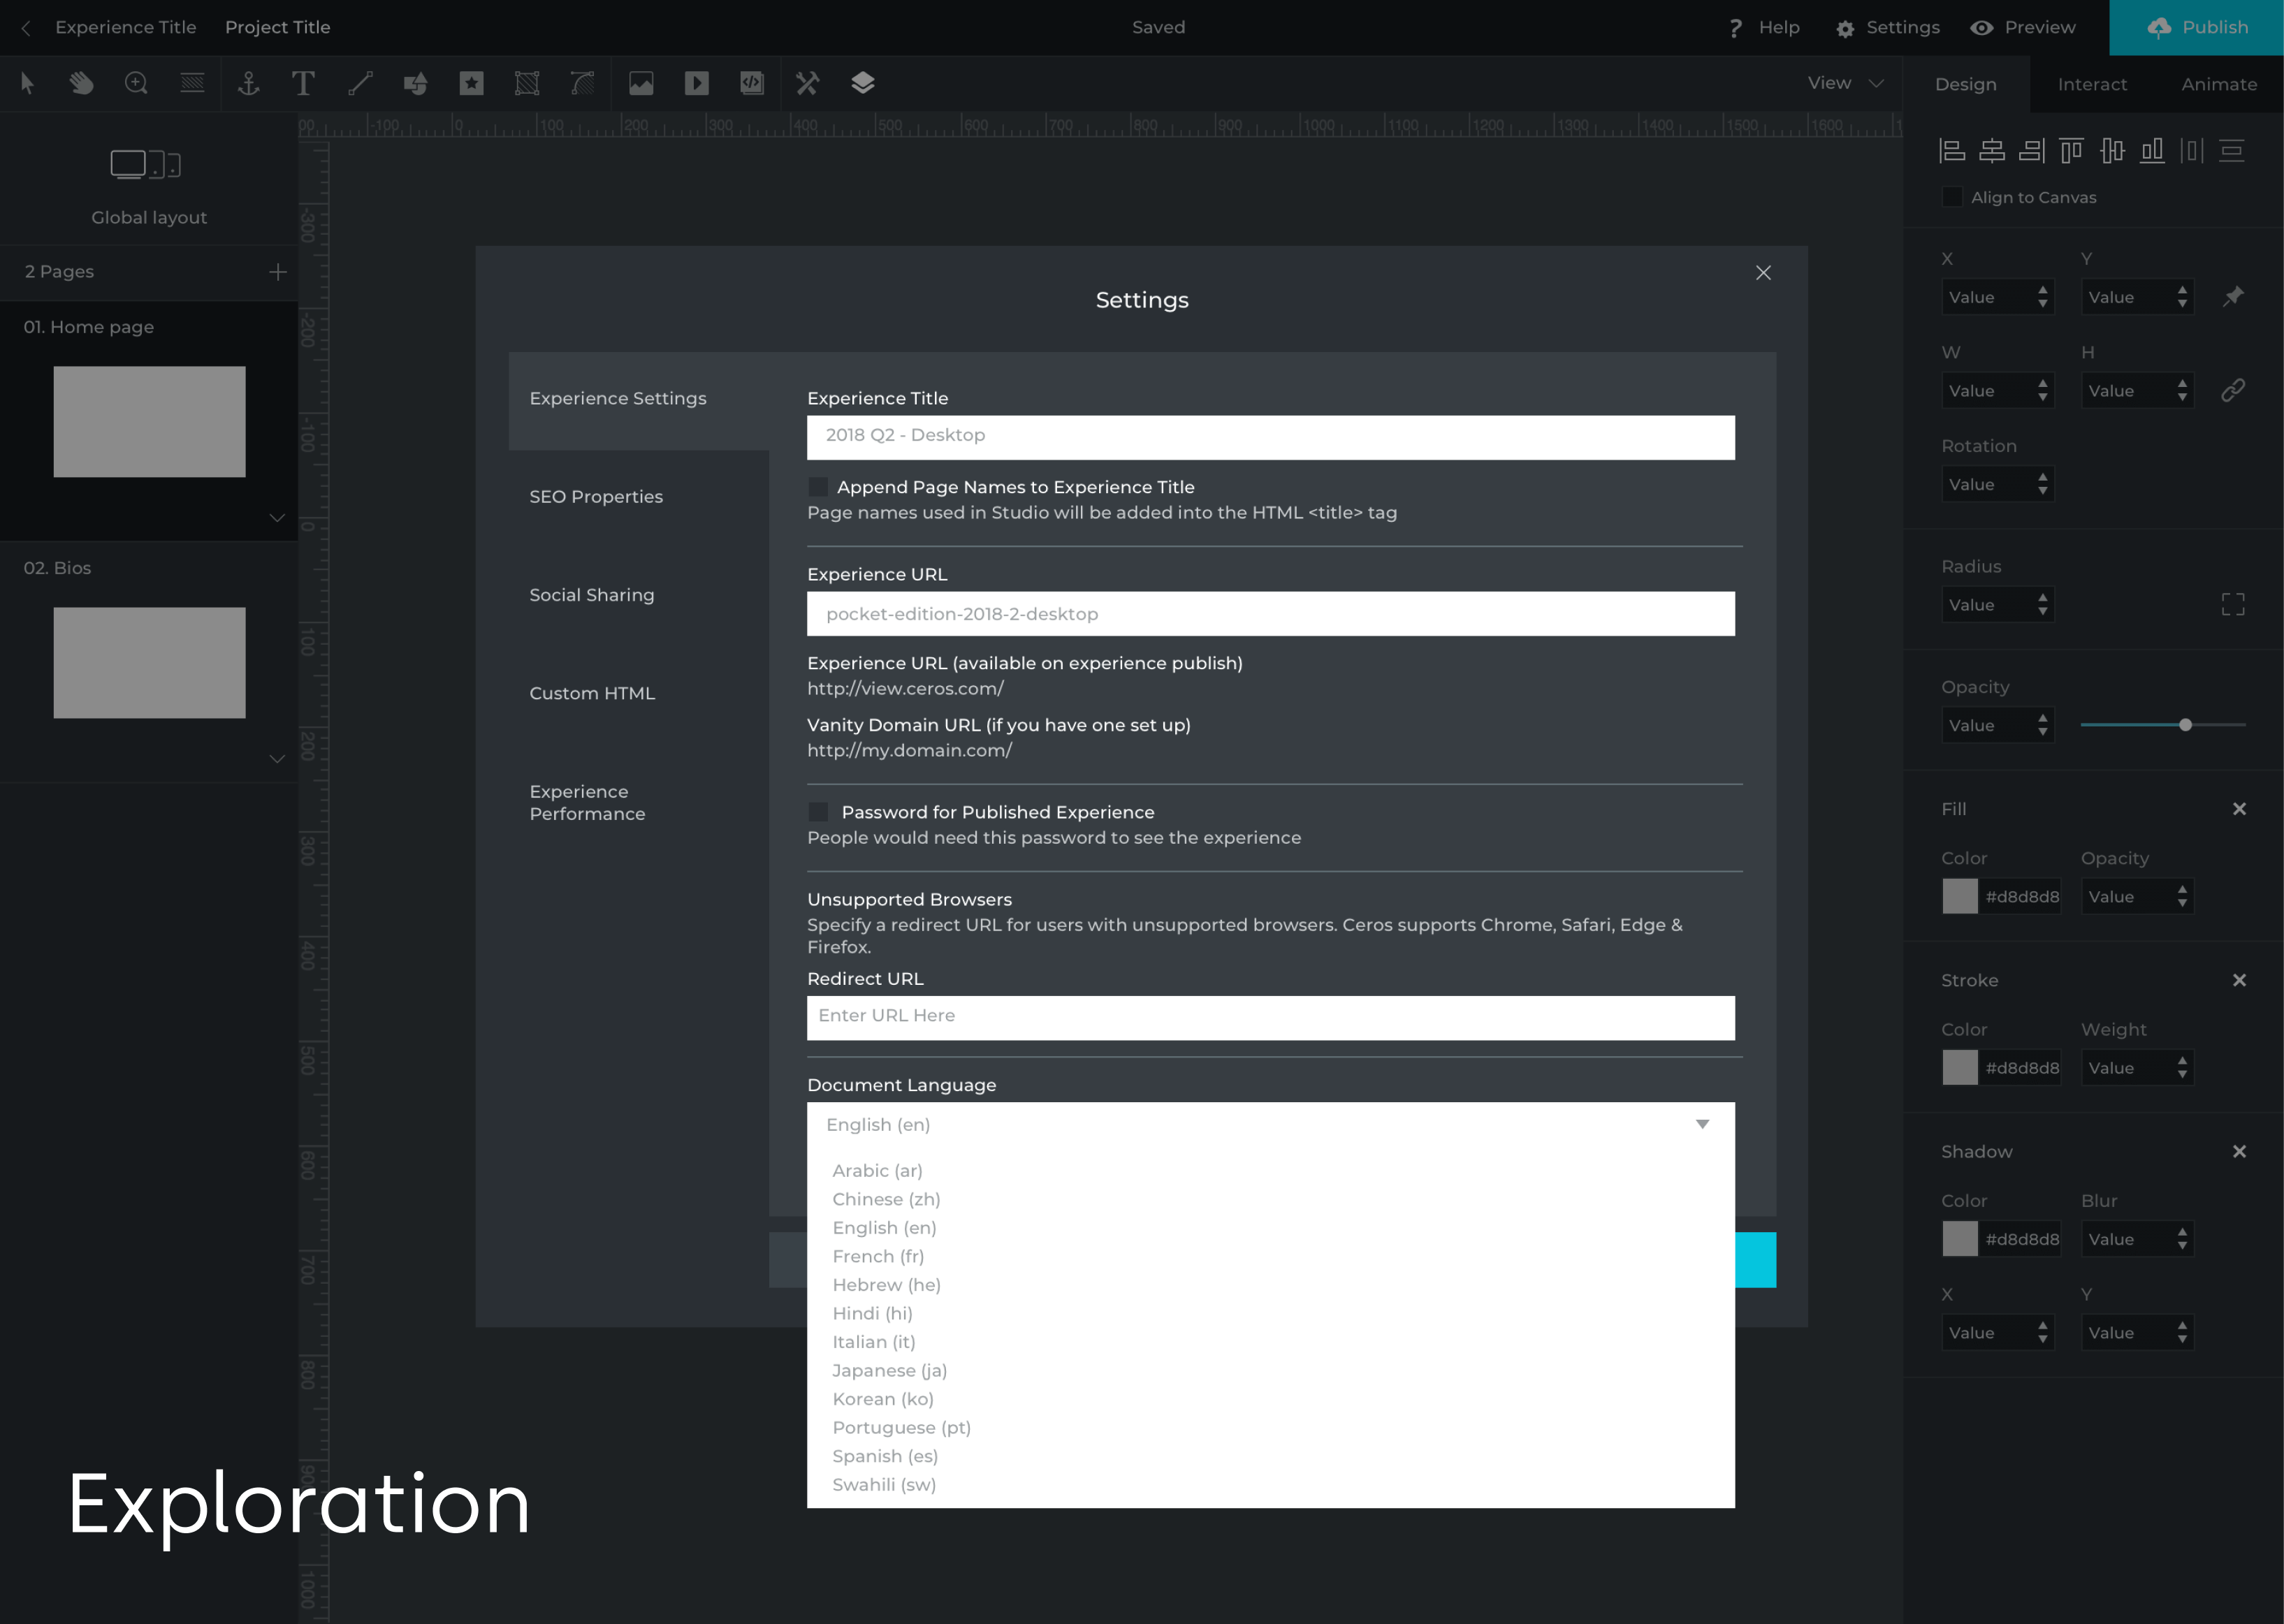Screen dimensions: 2284x1624
Task: Open Help from top bar
Action: 1764,28
